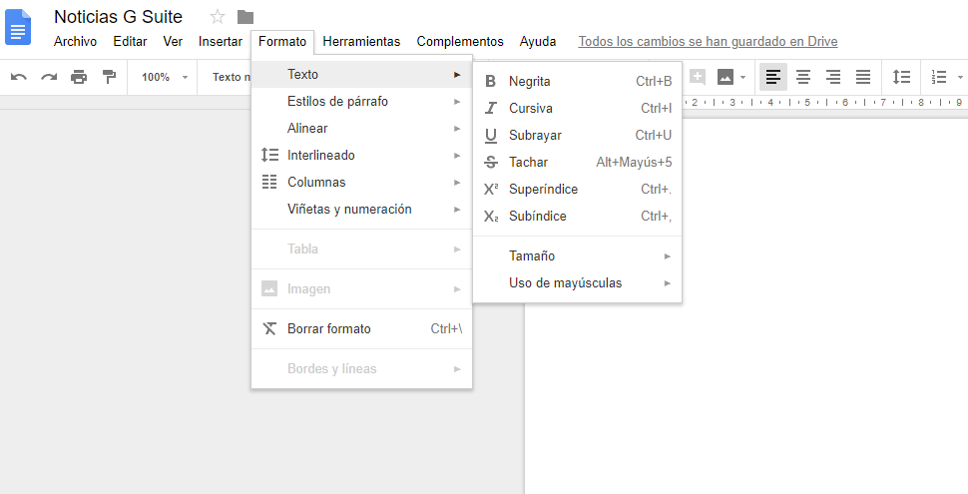Toggle left alignment in toolbar

(x=773, y=77)
